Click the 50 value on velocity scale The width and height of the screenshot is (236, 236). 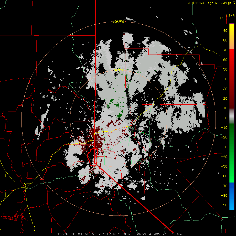coord(225,69)
